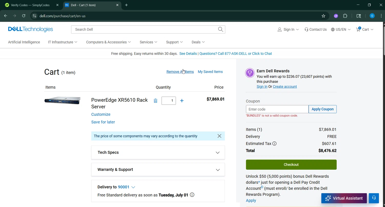Click PowerEdge XR5610 Rack Server title
The width and height of the screenshot is (385, 207).
point(119,103)
